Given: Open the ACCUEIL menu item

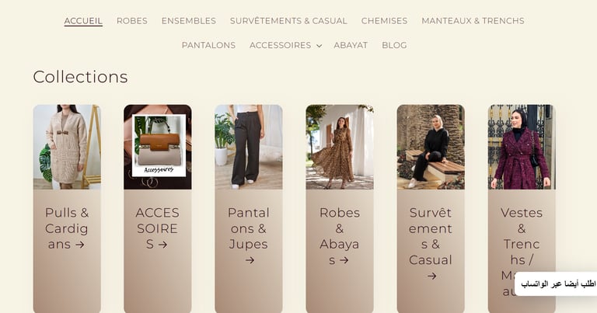Looking at the screenshot, I should tap(83, 21).
